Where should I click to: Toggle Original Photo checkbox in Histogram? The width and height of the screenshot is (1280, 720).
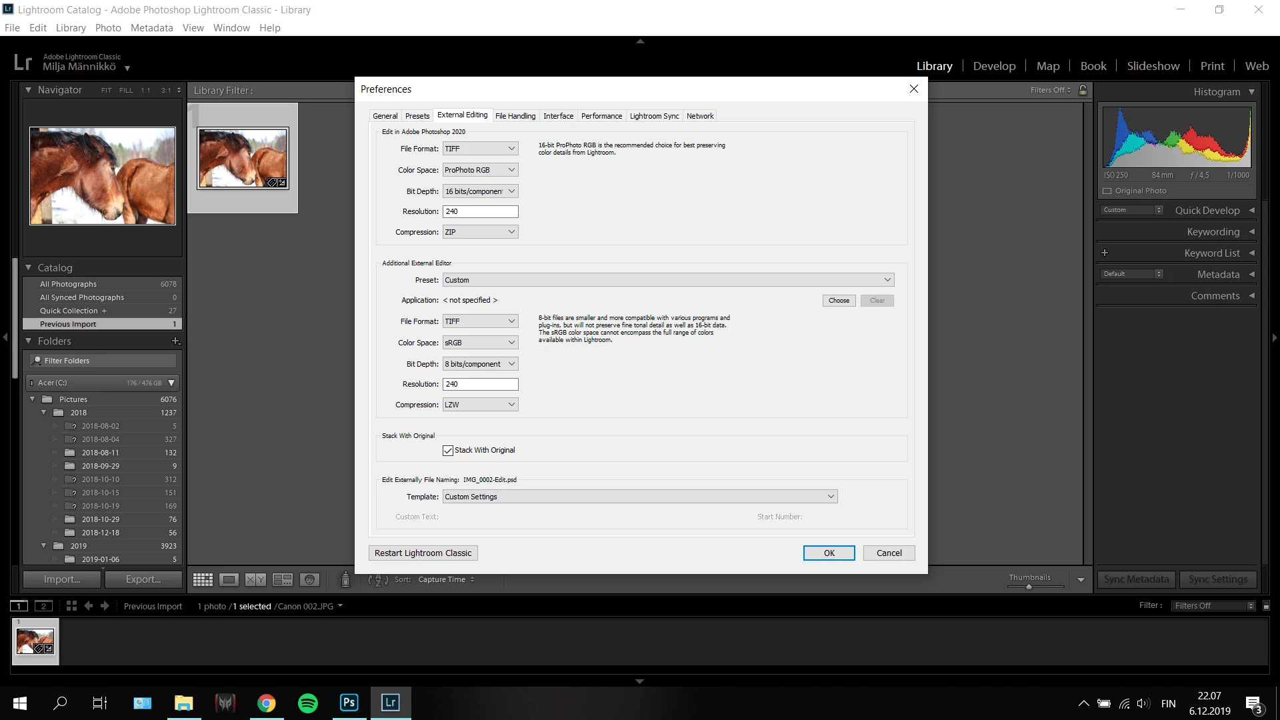[x=1107, y=191]
